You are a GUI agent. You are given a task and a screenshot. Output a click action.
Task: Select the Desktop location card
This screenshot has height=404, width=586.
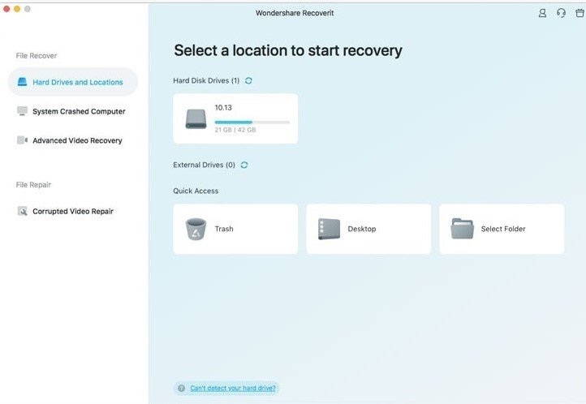click(368, 229)
